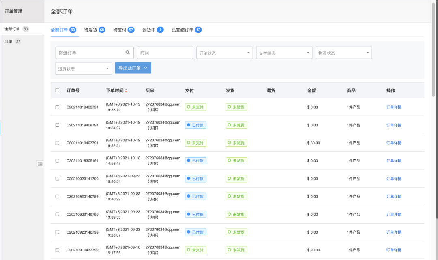The width and height of the screenshot is (438, 260).
Task: Select the checkbox for order C20210923141799
Action: tap(57, 179)
